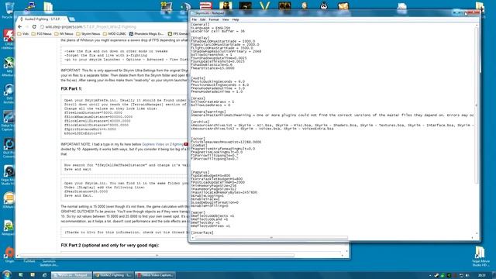Open the View menu in Notepad
This screenshot has height=279, width=496.
[226, 19]
